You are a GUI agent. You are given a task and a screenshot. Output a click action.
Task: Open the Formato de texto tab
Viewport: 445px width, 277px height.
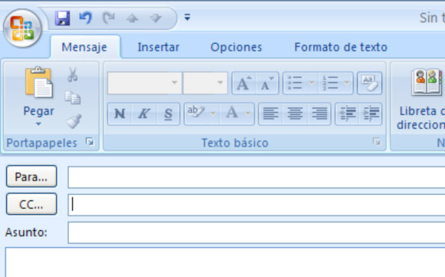[341, 47]
